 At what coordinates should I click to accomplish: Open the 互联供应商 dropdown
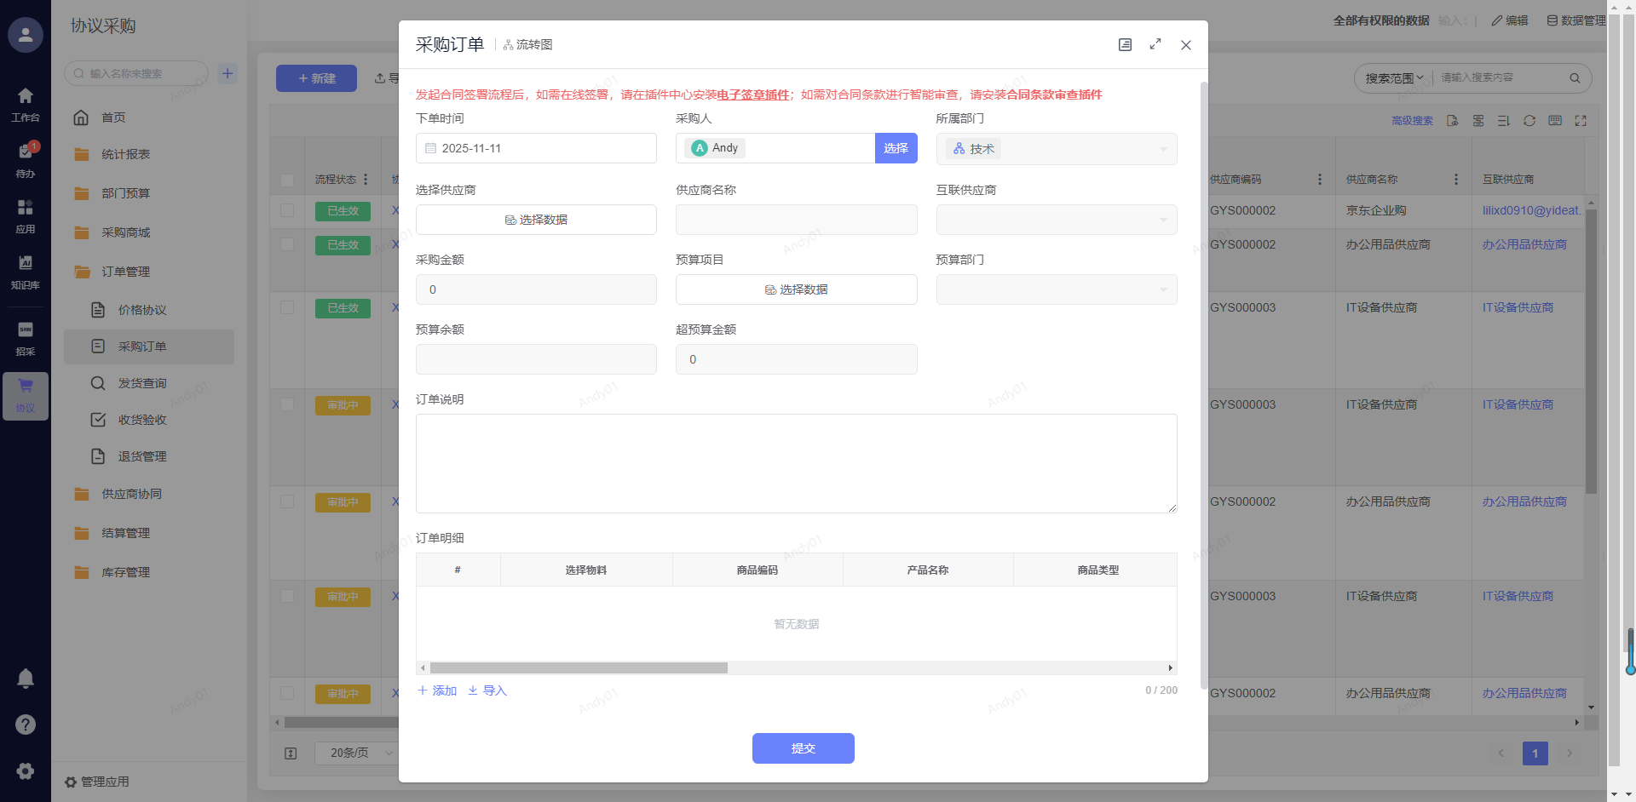1056,220
